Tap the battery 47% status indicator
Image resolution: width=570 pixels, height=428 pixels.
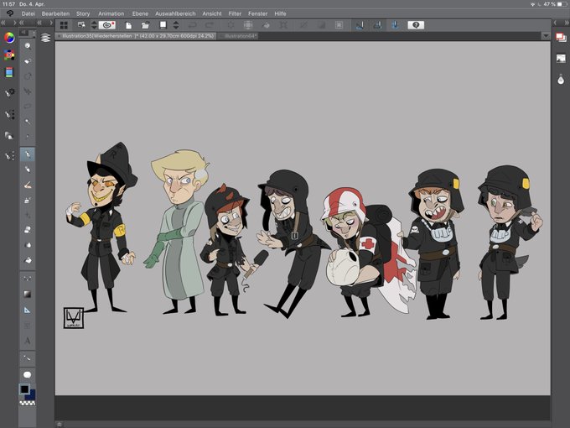(x=555, y=4)
